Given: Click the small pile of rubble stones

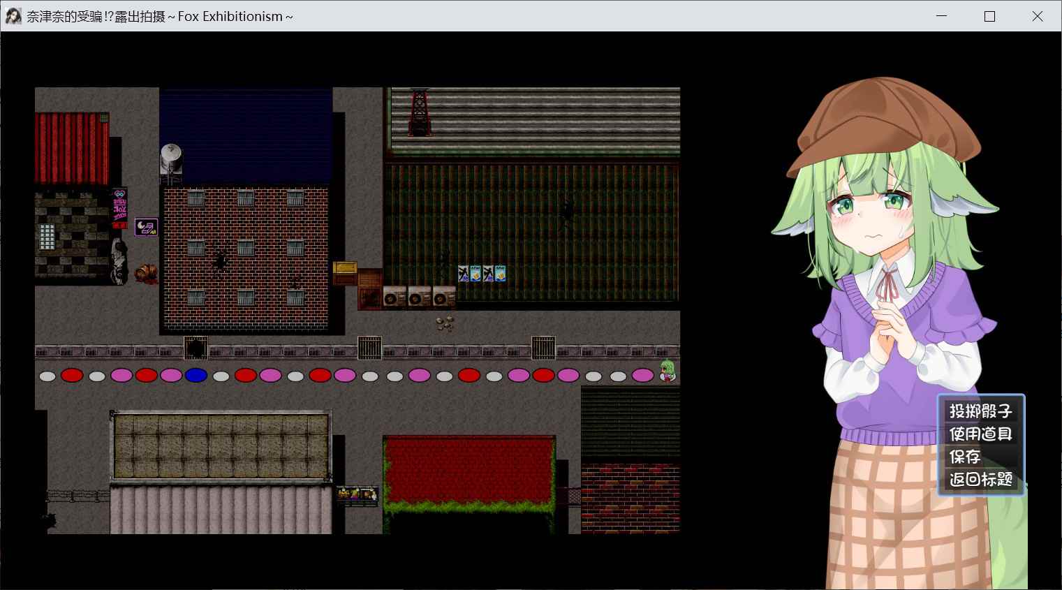Looking at the screenshot, I should 445,322.
